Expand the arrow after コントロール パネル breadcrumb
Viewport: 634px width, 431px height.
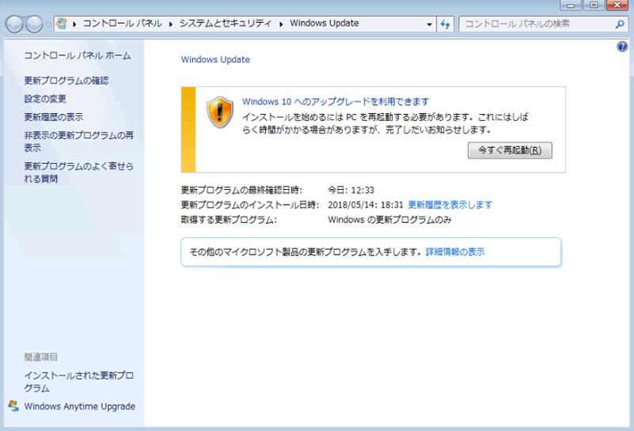(171, 24)
